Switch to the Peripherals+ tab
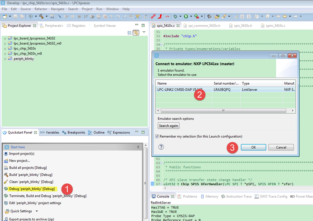 click(51, 26)
